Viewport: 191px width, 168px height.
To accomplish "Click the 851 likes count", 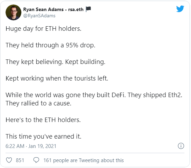I will coord(20,160).
